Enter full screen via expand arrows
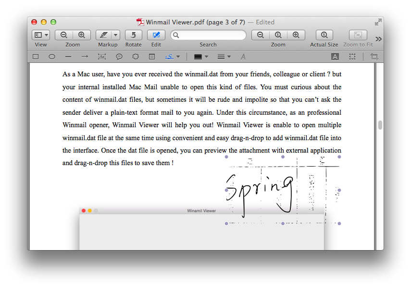 click(x=378, y=22)
